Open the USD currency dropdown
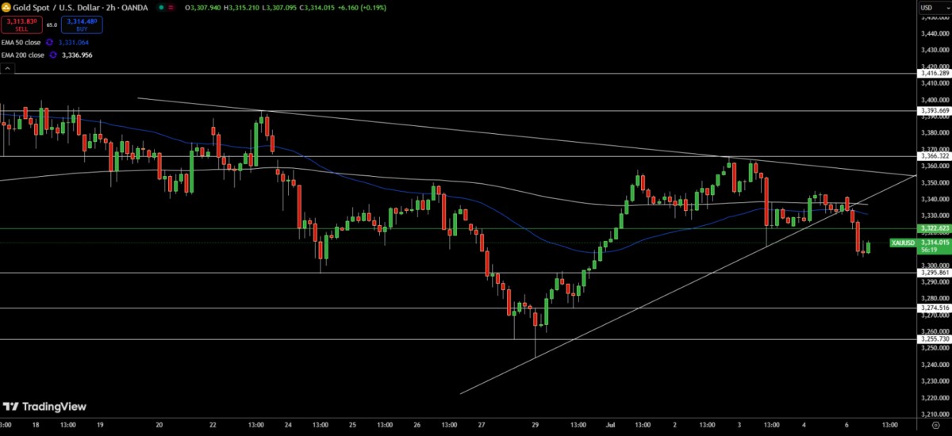The image size is (952, 436). coord(927,8)
